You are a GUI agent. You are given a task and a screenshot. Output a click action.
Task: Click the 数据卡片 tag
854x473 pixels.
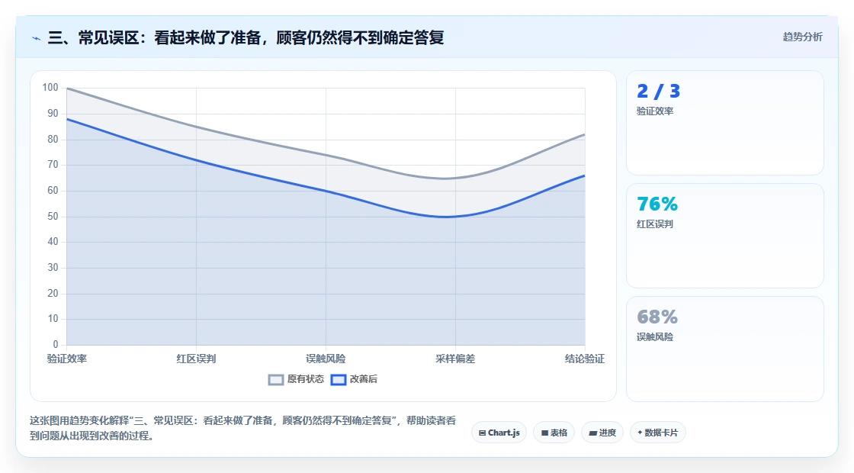coord(658,433)
